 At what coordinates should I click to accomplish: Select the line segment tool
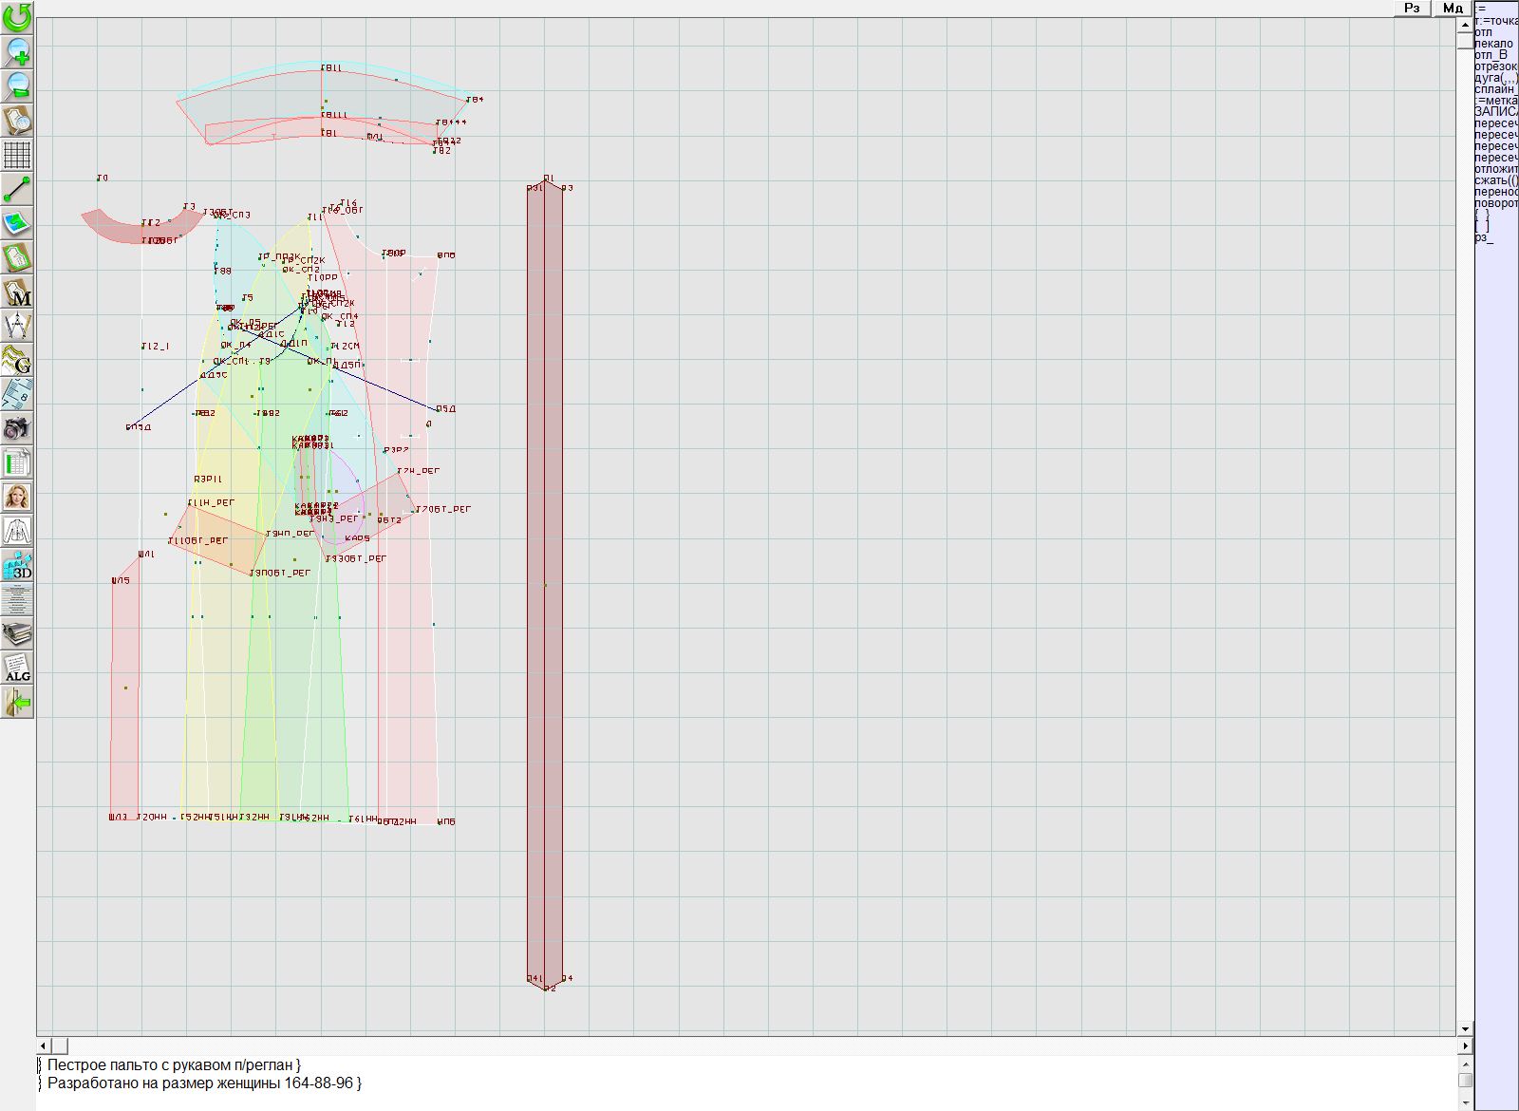pyautogui.click(x=17, y=189)
